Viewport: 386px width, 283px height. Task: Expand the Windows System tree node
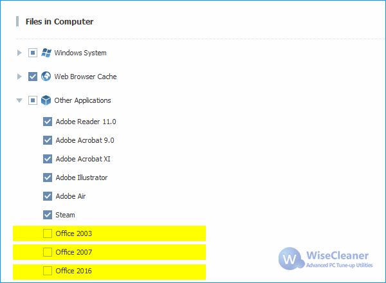(x=19, y=53)
